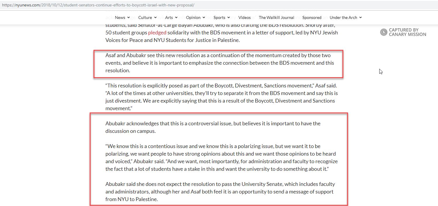Click the paragraph "Abubakr acknowledges that this"
This screenshot has width=438, height=206.
coord(213,127)
